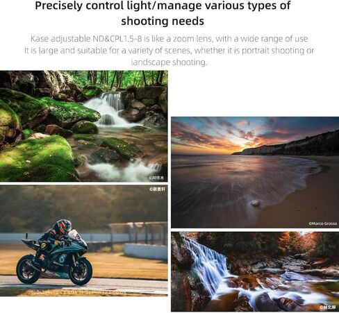This screenshot has height=313, width=339.
Task: Click the credit watermark on mossy stream photo
Action: [156, 178]
